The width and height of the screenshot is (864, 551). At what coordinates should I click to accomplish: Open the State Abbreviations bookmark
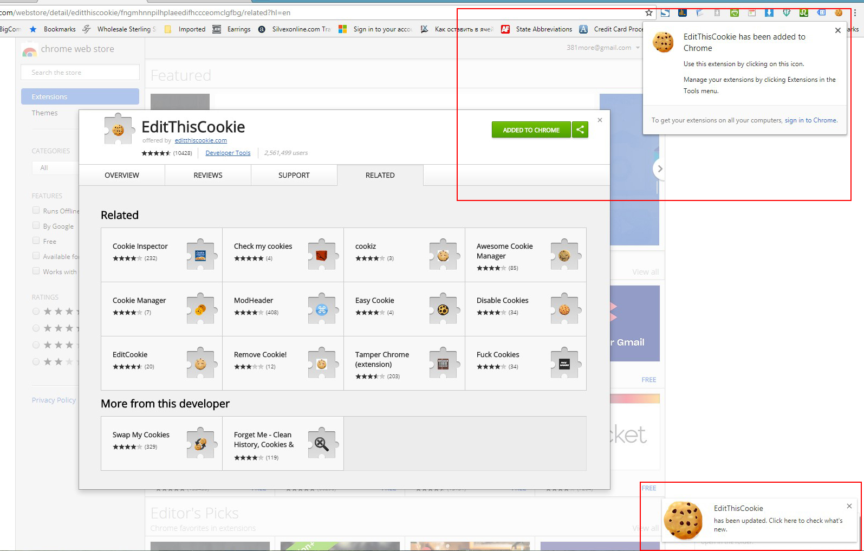537,29
